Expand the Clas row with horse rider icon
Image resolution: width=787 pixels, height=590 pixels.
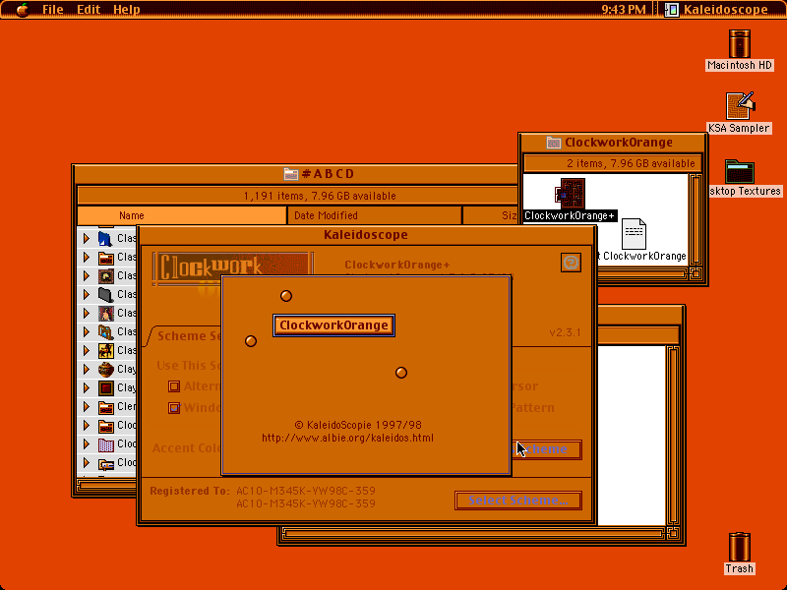pos(87,350)
